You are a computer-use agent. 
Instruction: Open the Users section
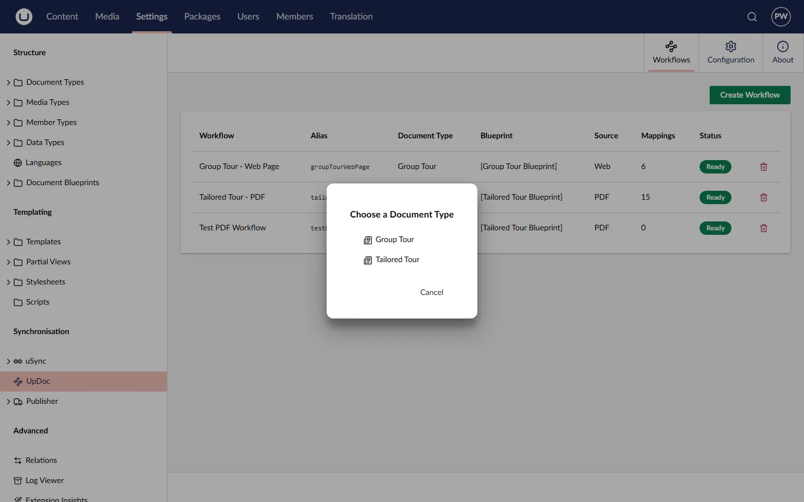point(248,17)
